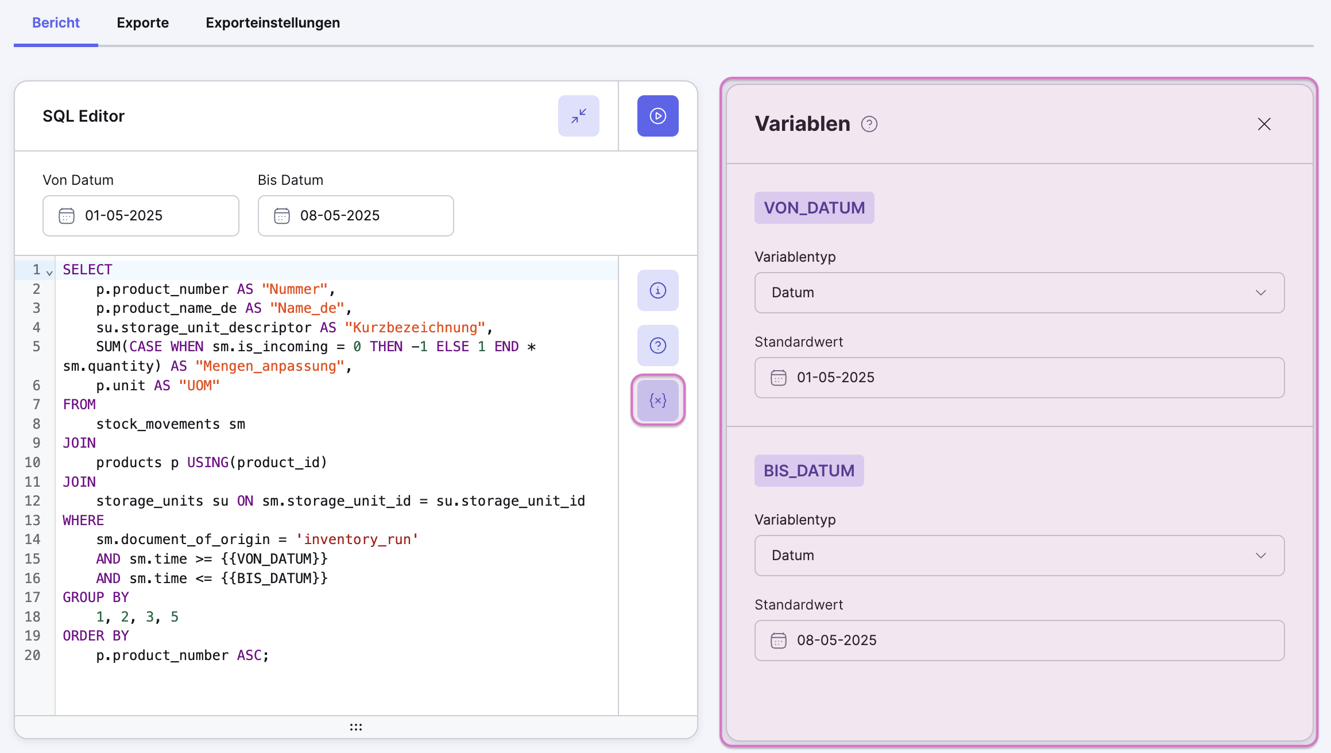Click the VON_DATUM variable tag

coord(814,208)
